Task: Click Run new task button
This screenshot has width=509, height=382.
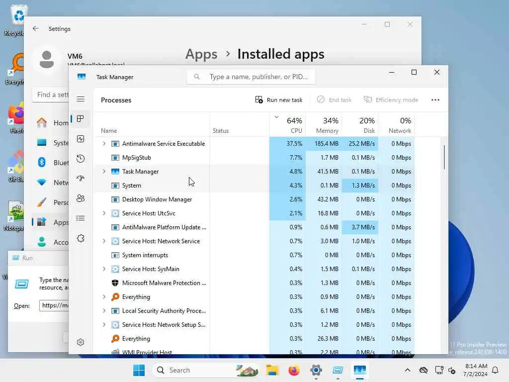Action: 279,99
